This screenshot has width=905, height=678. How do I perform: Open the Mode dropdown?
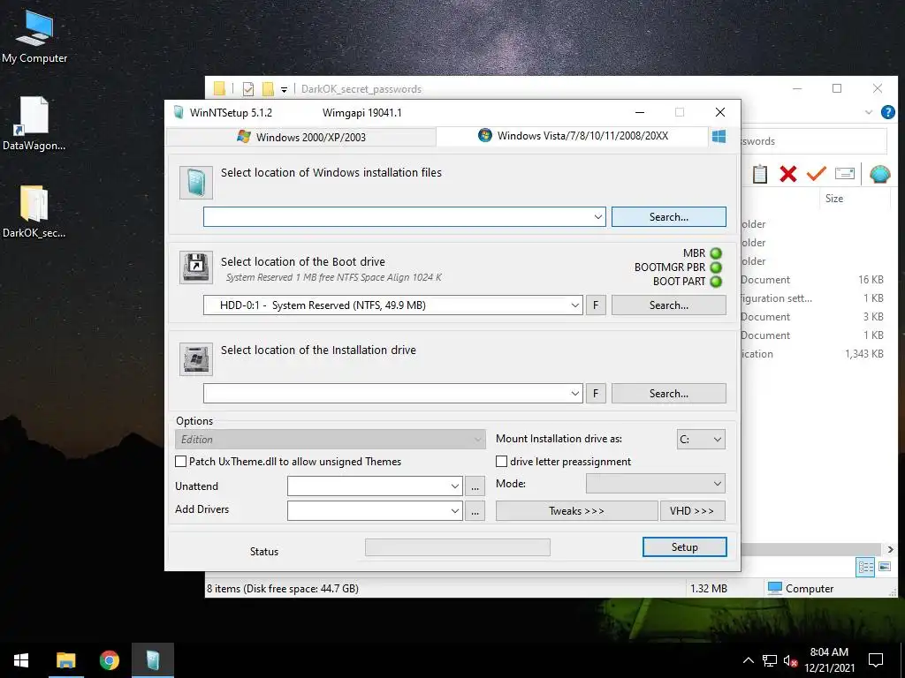tap(655, 484)
